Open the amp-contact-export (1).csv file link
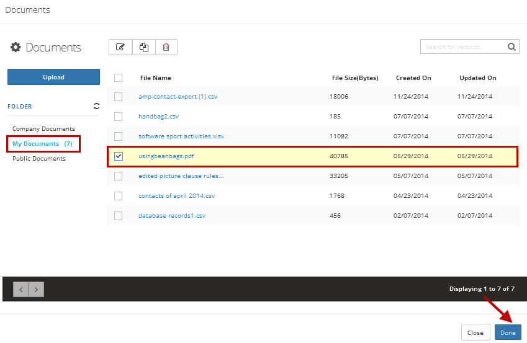The width and height of the screenshot is (527, 343). point(178,97)
